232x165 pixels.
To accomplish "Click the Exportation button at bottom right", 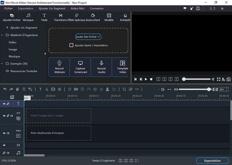I will (212, 161).
